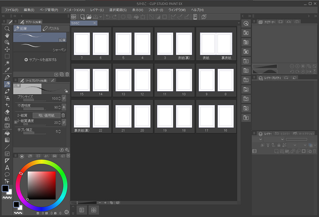319x217 pixels.
Task: Click the Open file folder icon
Action: click(x=89, y=17)
